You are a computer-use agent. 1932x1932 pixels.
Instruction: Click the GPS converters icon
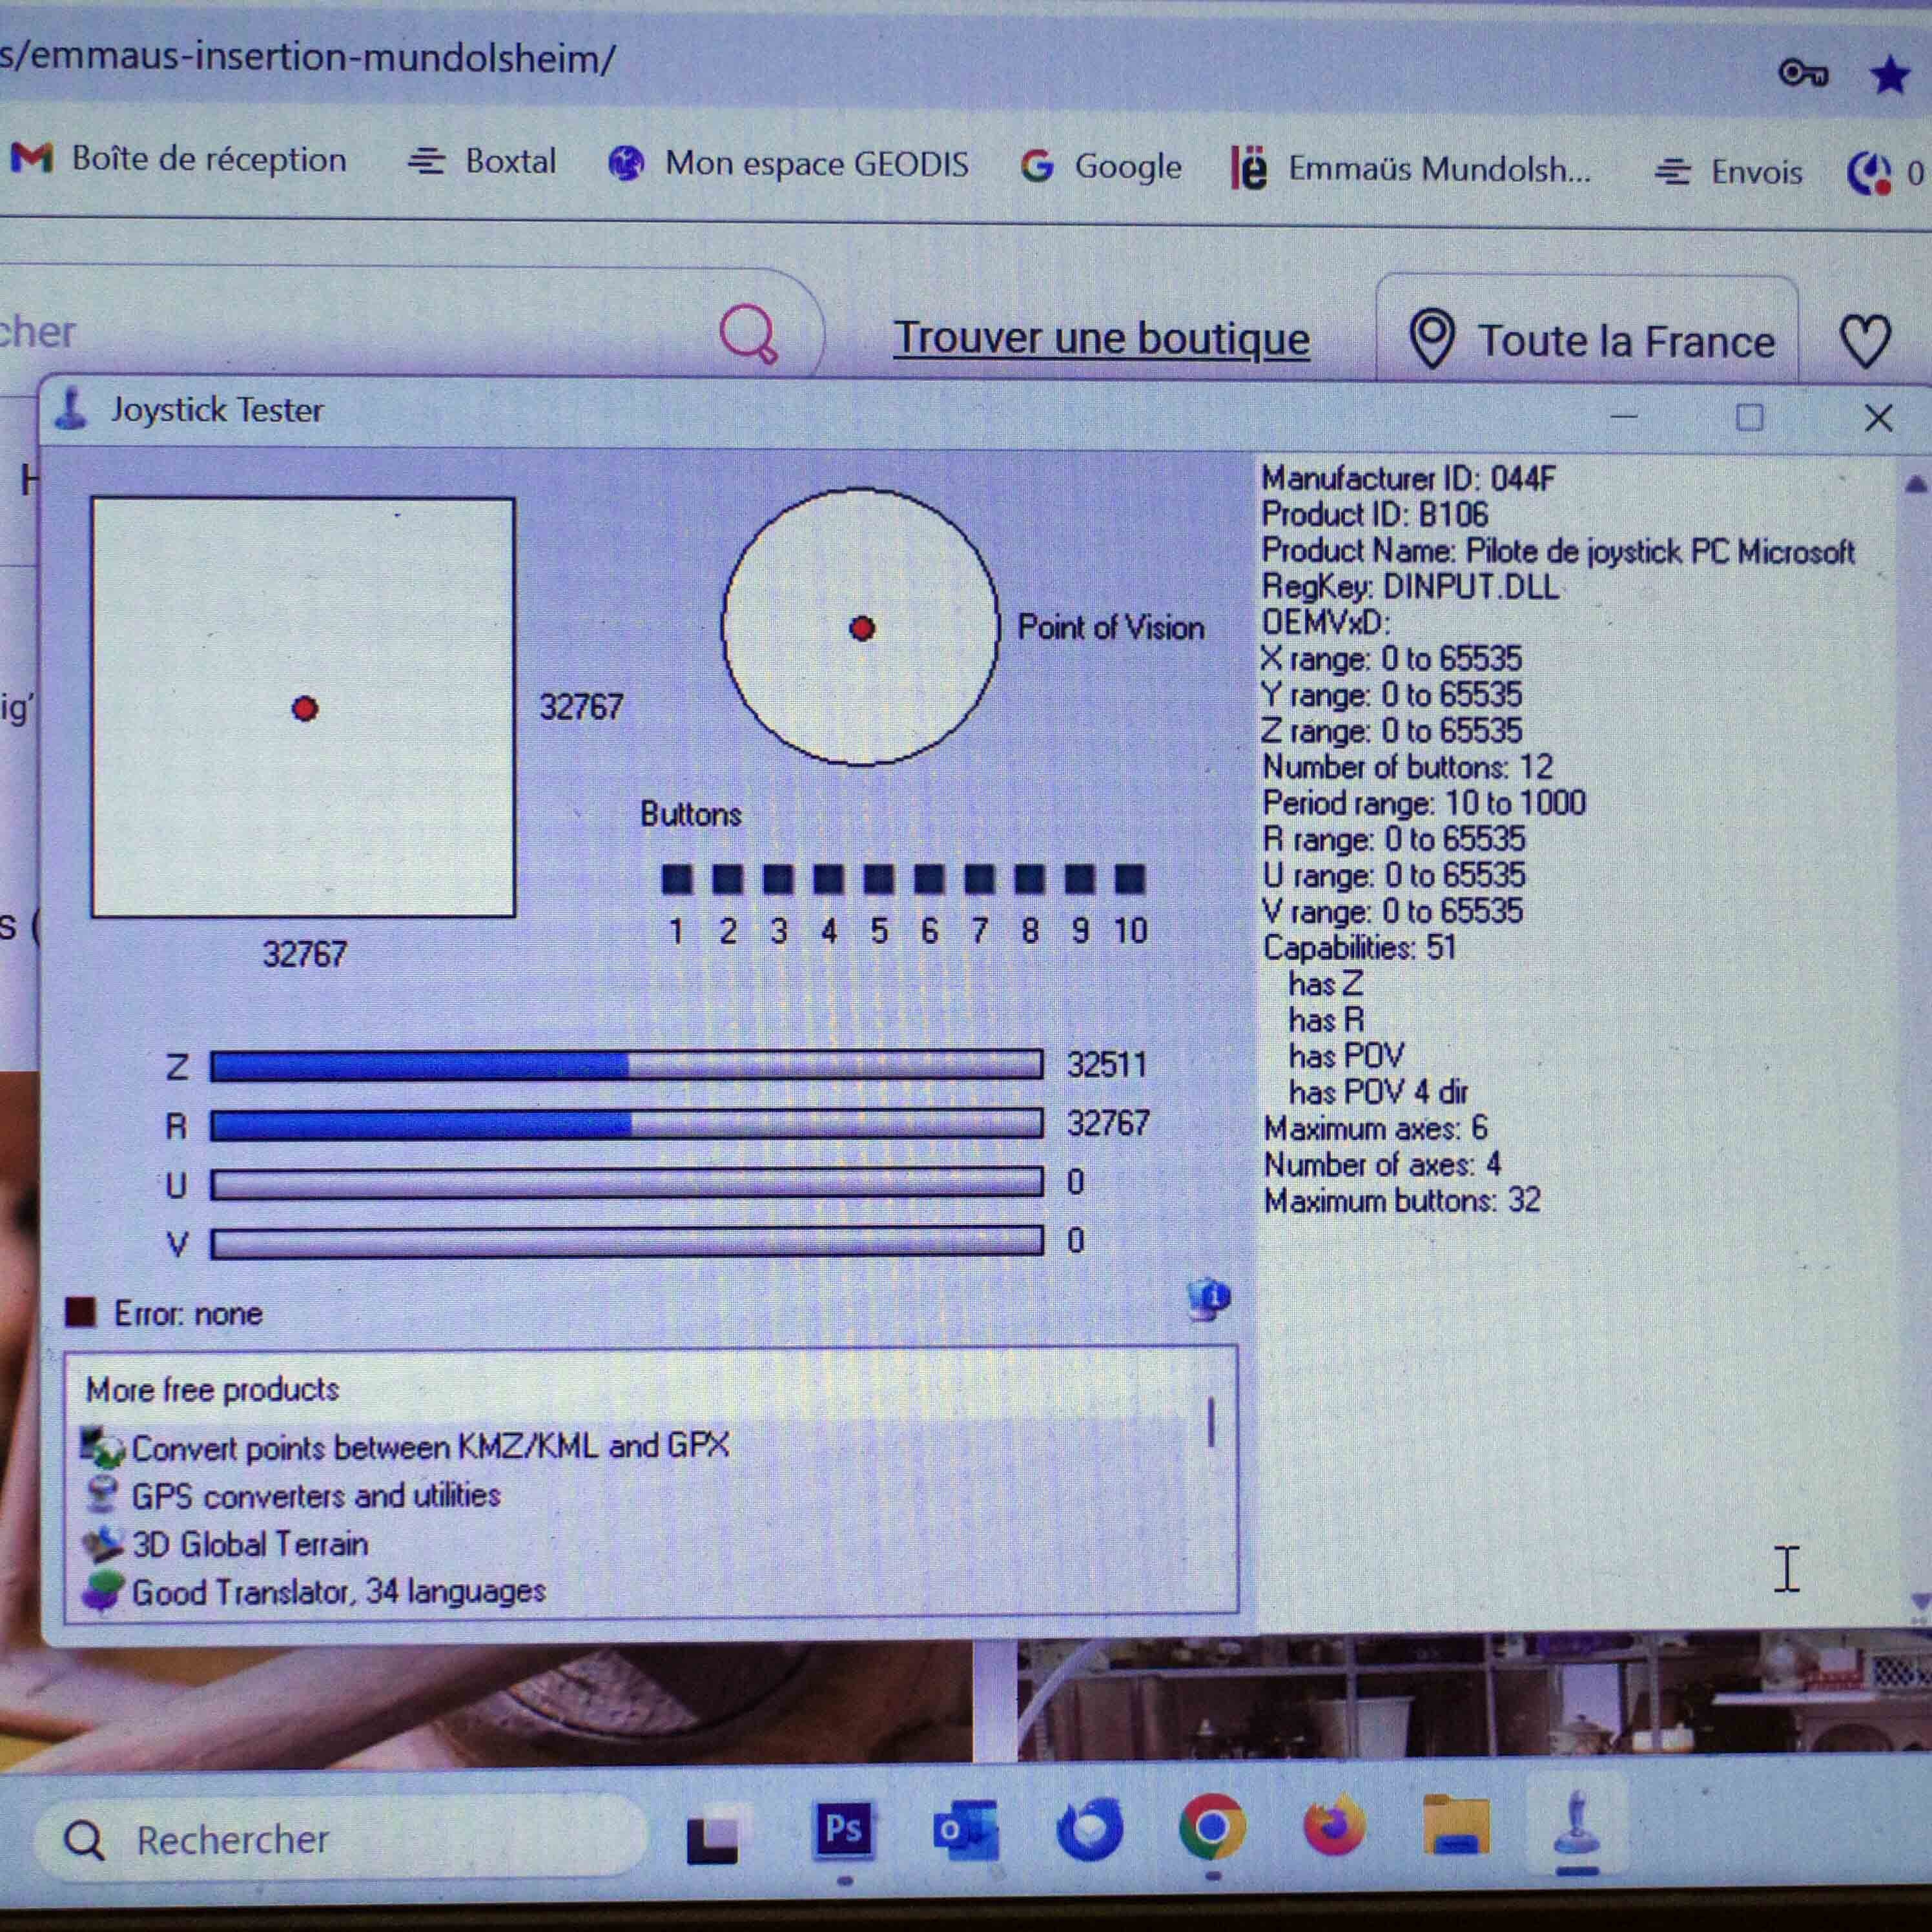coord(102,1495)
